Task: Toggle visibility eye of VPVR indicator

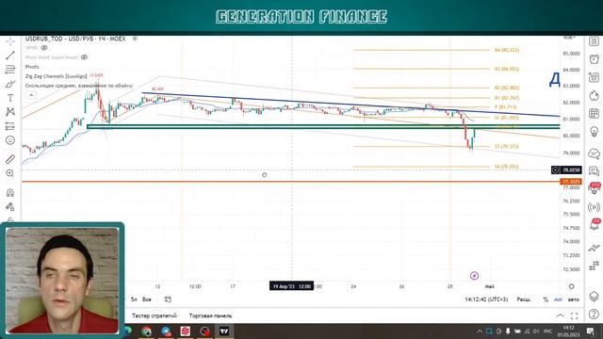Action: pyautogui.click(x=44, y=48)
